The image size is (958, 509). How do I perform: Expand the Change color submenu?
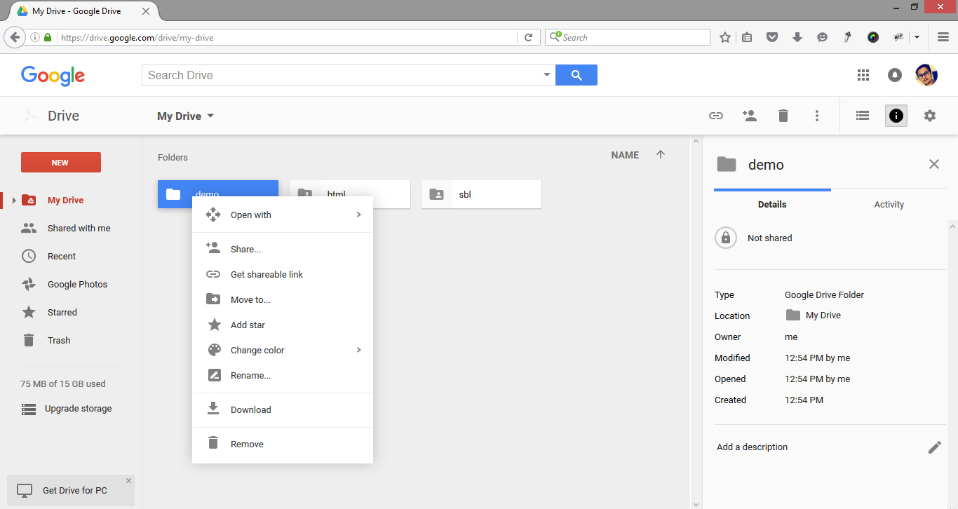258,350
